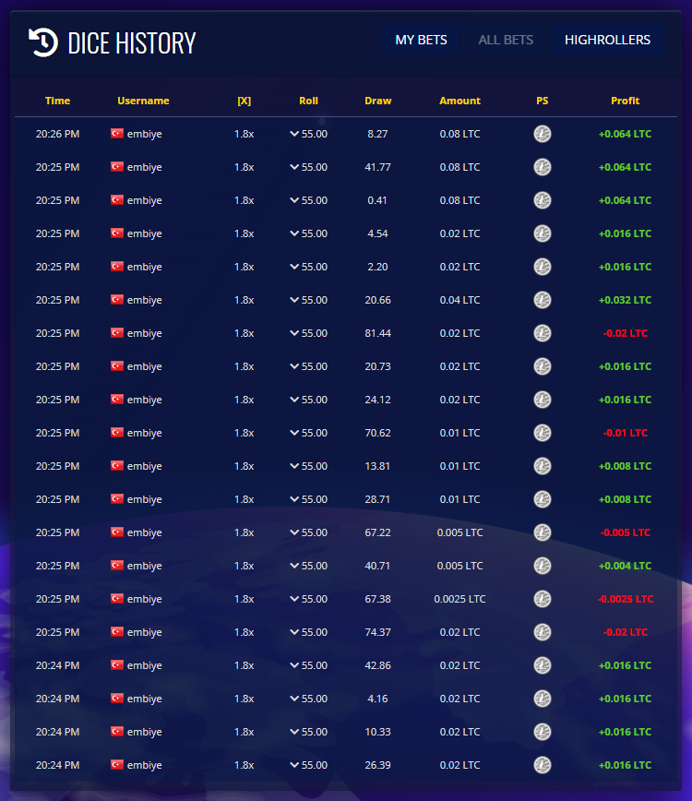Viewport: 692px width, 801px height.
Task: Click Litecoin coin icon in 67.38 draw row
Action: coord(542,599)
